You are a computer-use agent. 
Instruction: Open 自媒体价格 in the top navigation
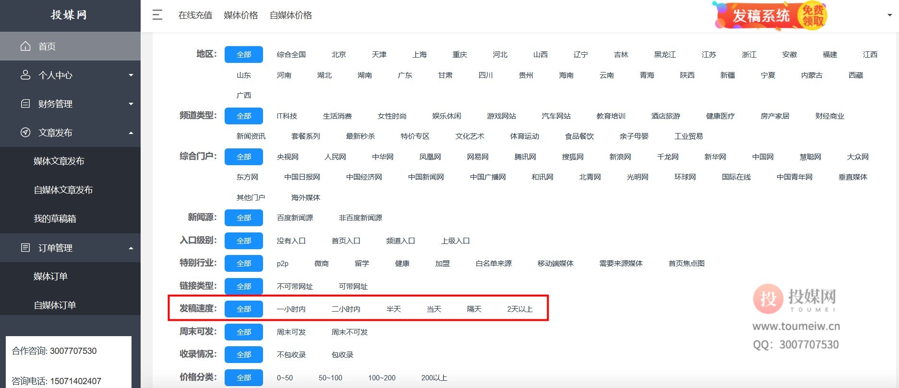290,15
